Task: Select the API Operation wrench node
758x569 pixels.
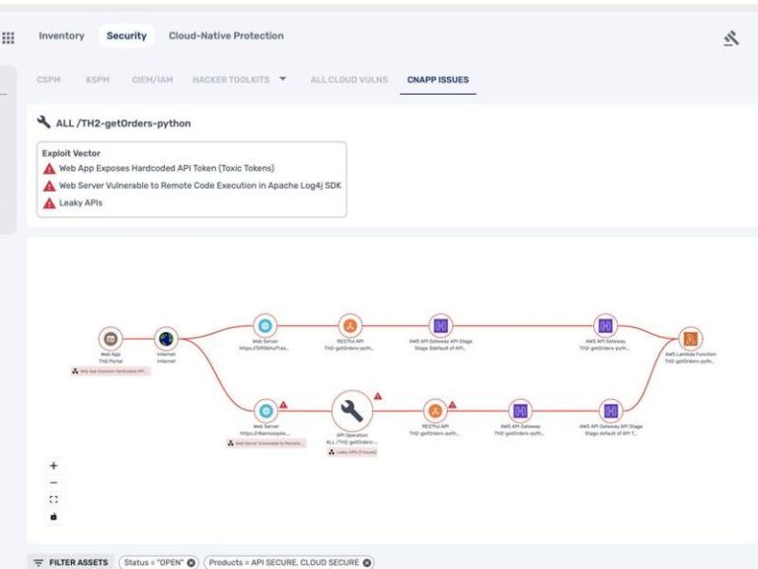Action: (x=352, y=411)
